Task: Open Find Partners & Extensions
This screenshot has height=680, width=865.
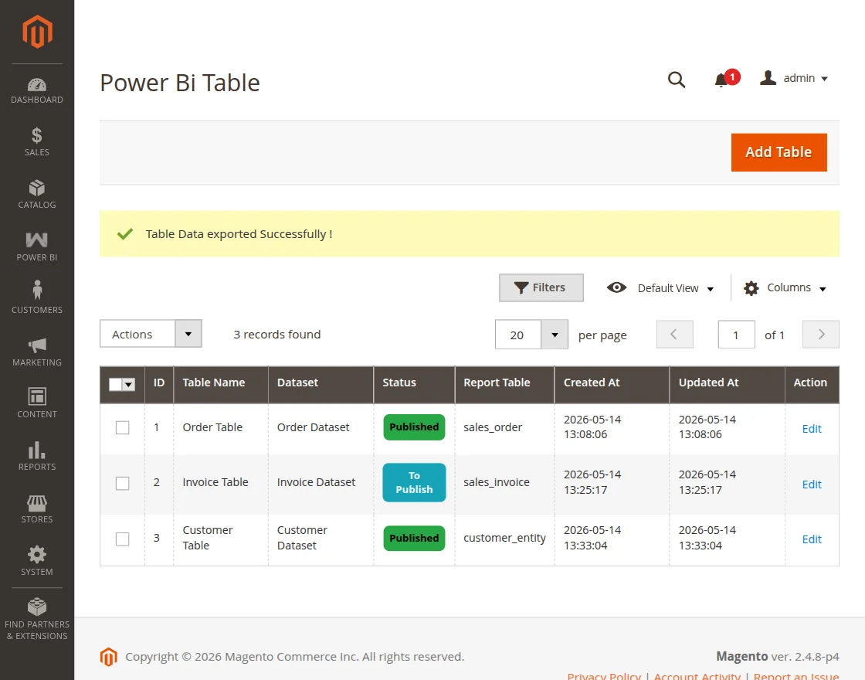Action: (x=37, y=619)
